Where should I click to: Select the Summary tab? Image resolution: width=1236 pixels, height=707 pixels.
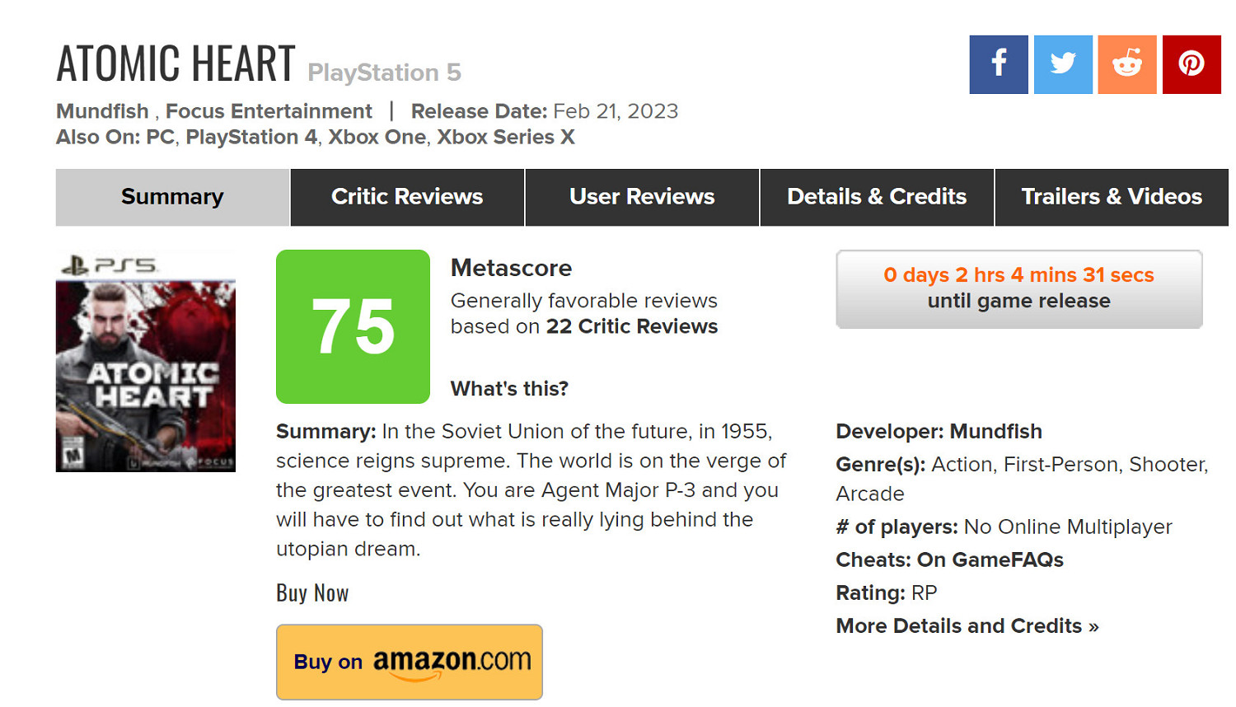pos(172,197)
